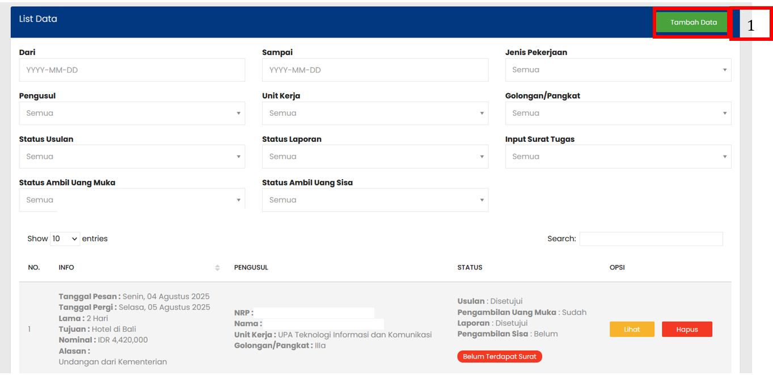The width and height of the screenshot is (773, 375).
Task: Click the Belum Terdapat Surat badge
Action: (499, 357)
